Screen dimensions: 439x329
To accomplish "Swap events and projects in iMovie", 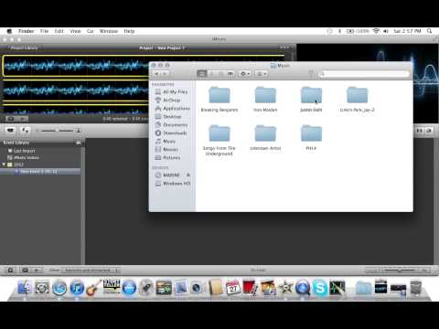I will tap(26, 131).
